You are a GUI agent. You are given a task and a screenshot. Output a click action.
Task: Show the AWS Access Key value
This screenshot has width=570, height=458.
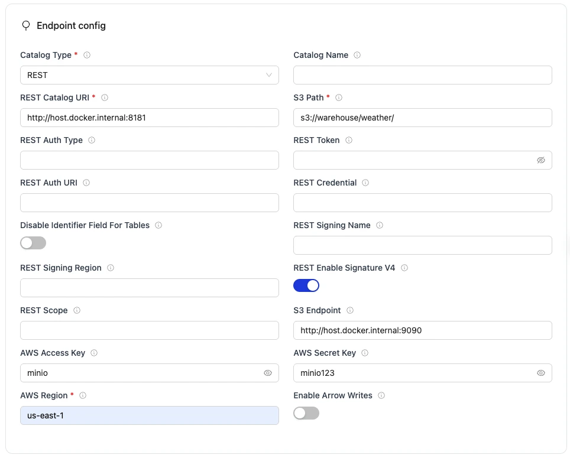[268, 372]
